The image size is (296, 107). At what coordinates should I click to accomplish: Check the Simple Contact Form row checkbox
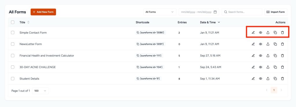[x=13, y=33]
